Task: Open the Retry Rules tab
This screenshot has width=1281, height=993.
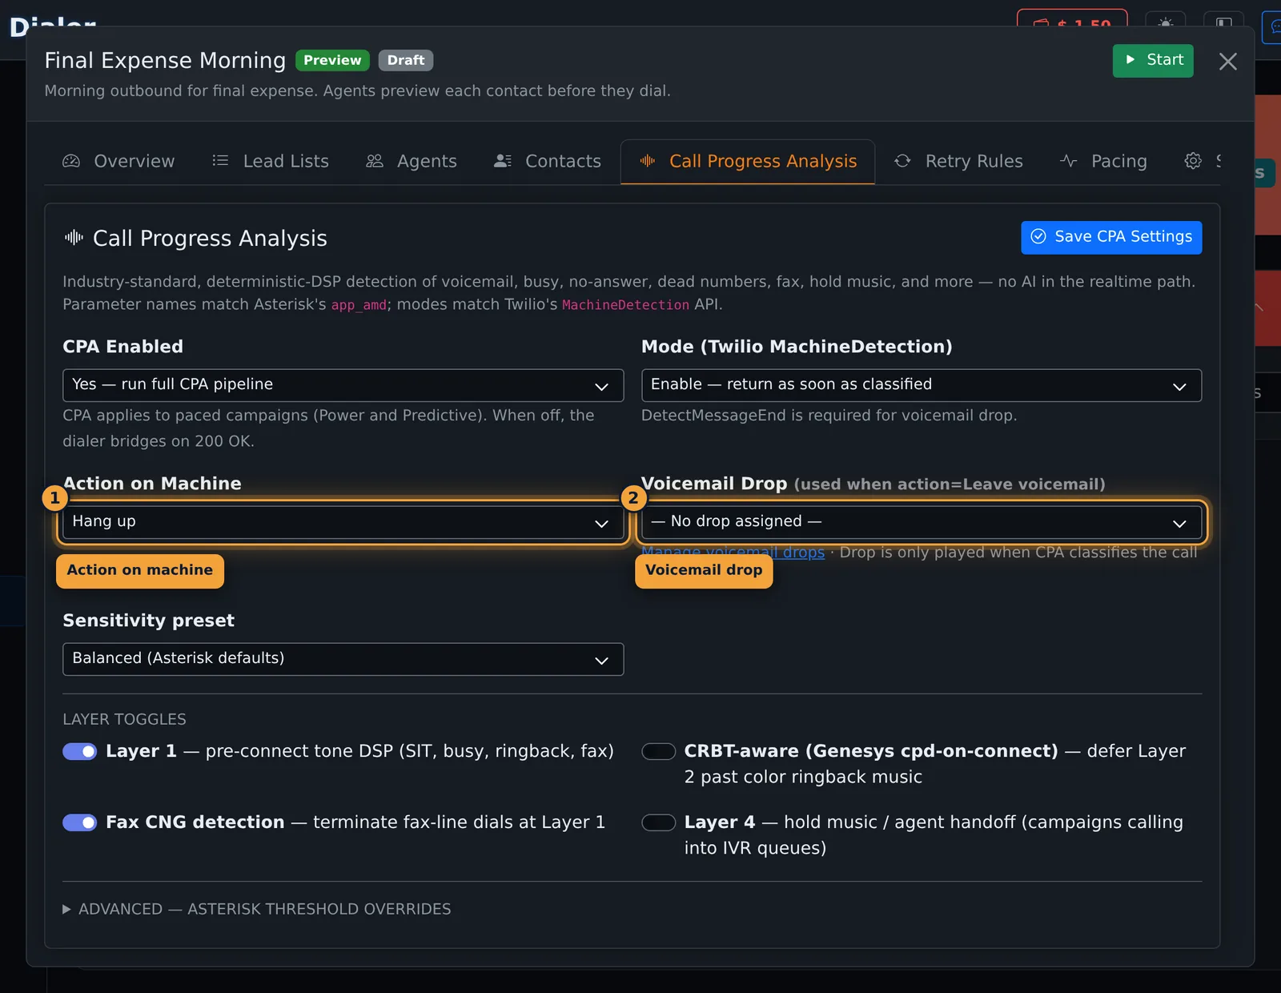Action: pos(958,162)
